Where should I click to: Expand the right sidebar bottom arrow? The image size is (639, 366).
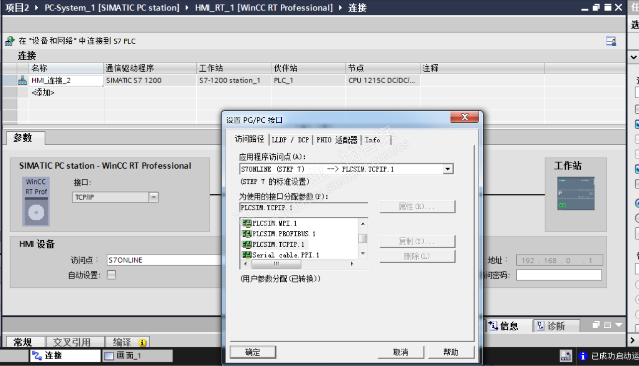point(633,341)
